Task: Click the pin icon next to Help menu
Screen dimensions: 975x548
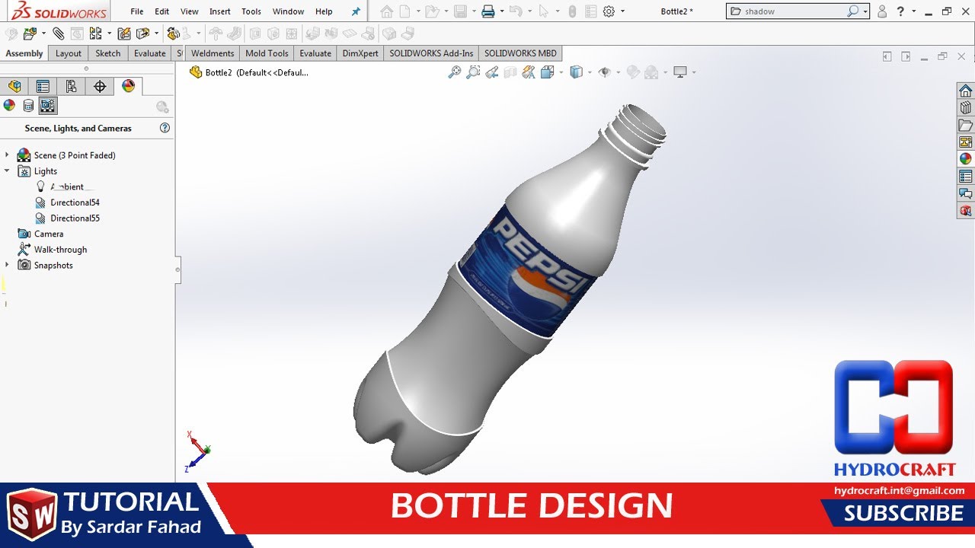Action: (x=356, y=11)
